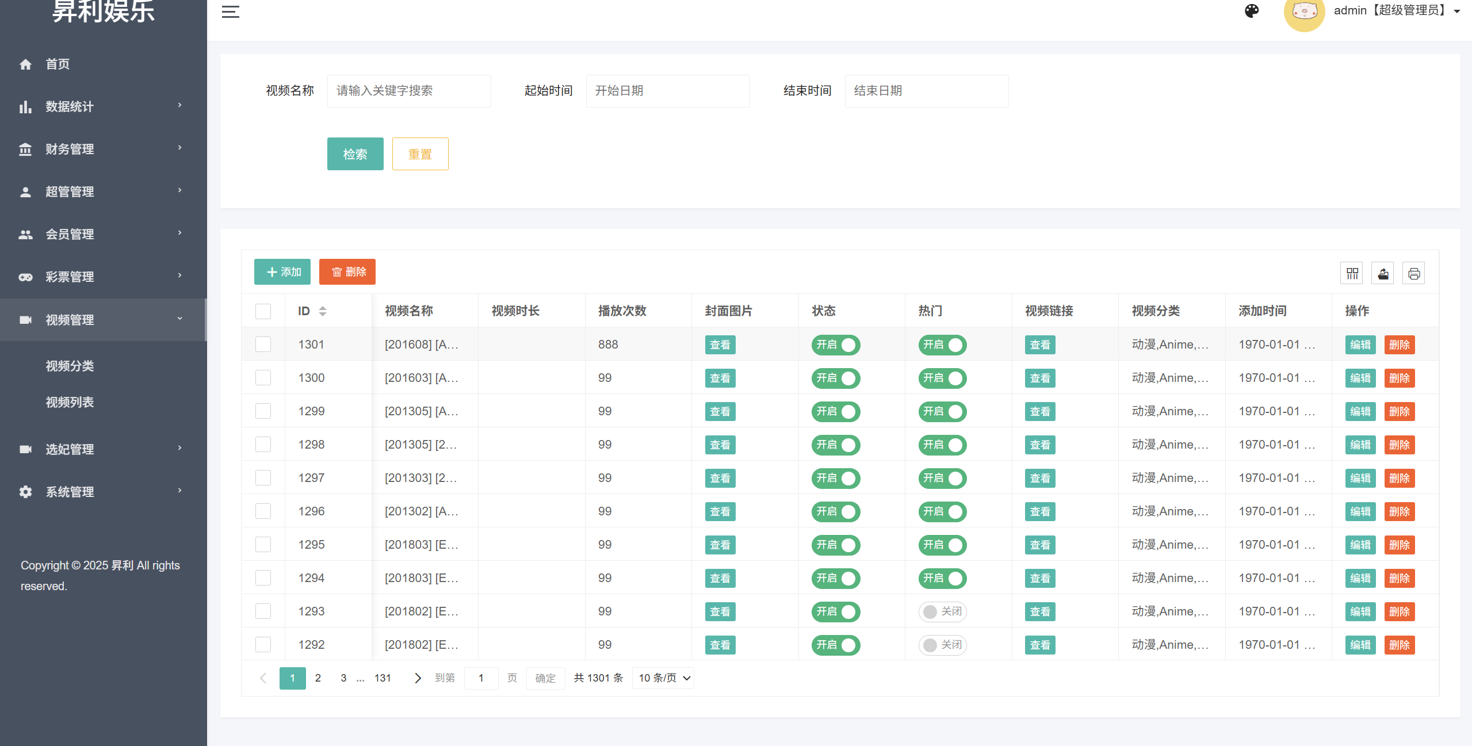Open the 10 条/页 page size dropdown
This screenshot has width=1472, height=746.
[x=663, y=678]
